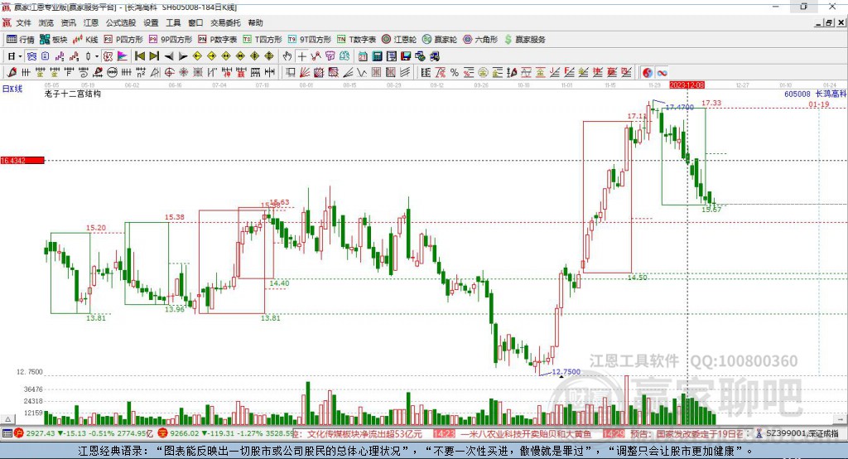Click the black left arrow step-back icon
The width and height of the screenshot is (848, 459).
[x=169, y=56]
